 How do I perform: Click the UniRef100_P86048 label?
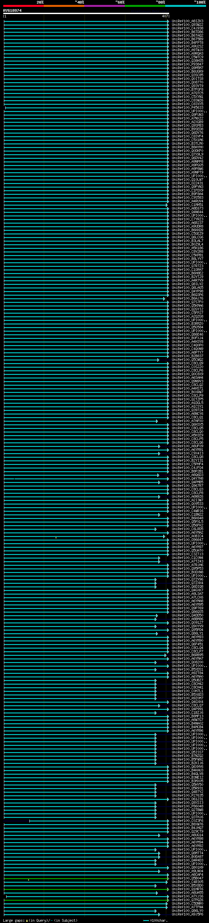187,806
